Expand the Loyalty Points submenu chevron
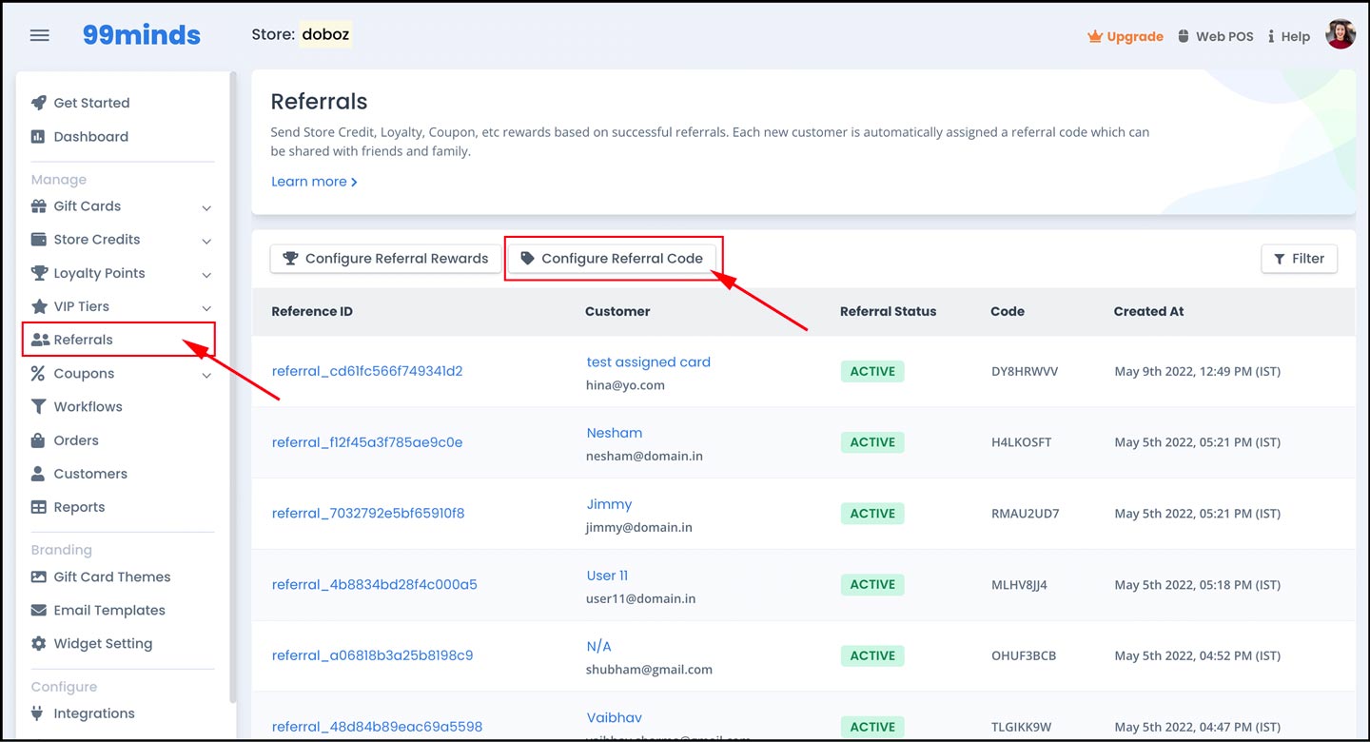The width and height of the screenshot is (1370, 742). pyautogui.click(x=206, y=275)
